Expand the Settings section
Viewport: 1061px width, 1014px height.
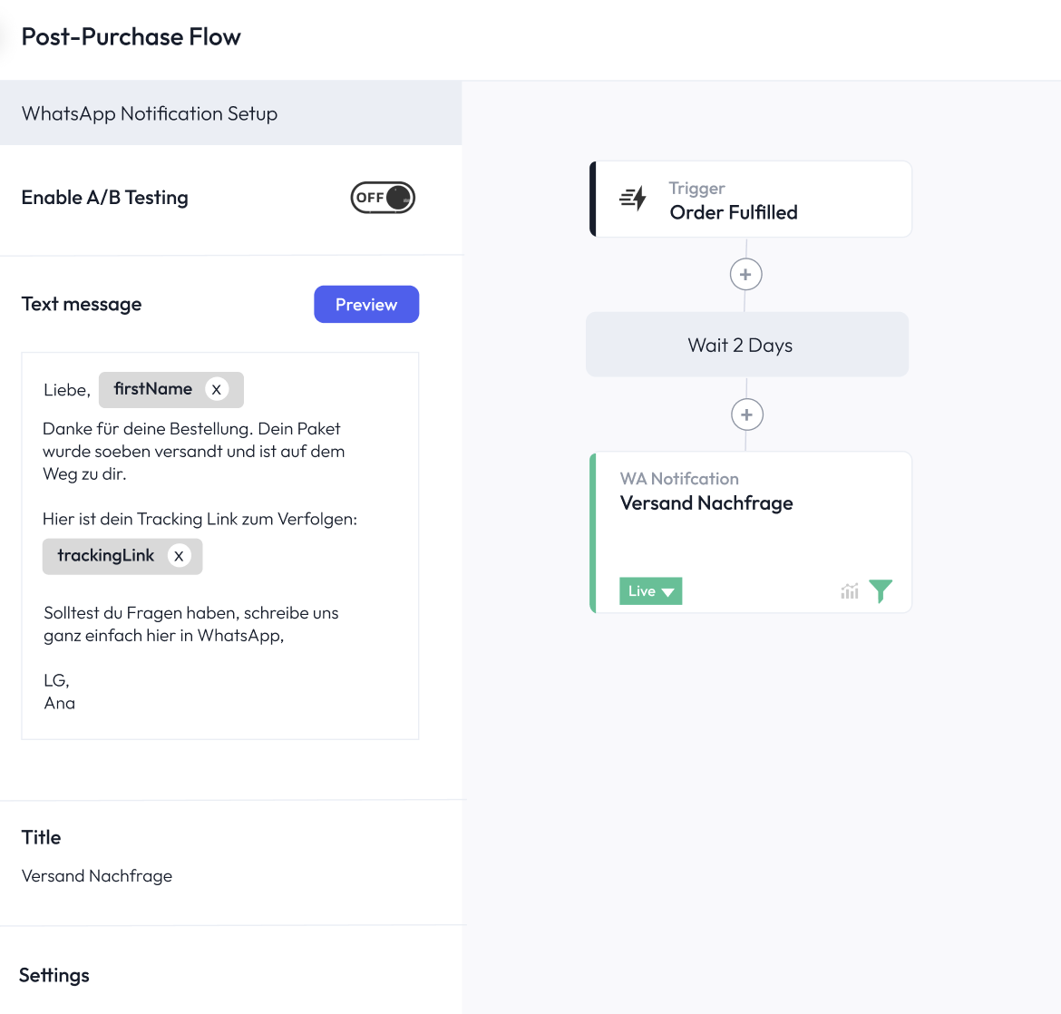[x=54, y=975]
